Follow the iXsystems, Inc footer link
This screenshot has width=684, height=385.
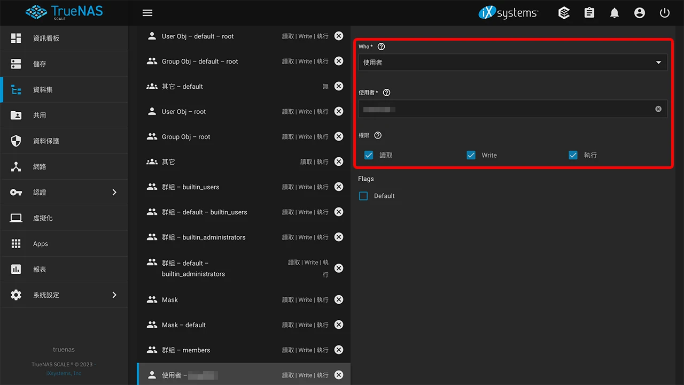[x=64, y=373]
